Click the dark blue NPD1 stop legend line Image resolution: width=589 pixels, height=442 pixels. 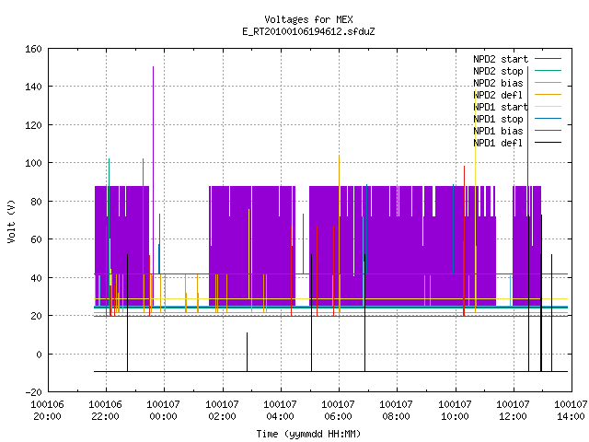(x=549, y=119)
